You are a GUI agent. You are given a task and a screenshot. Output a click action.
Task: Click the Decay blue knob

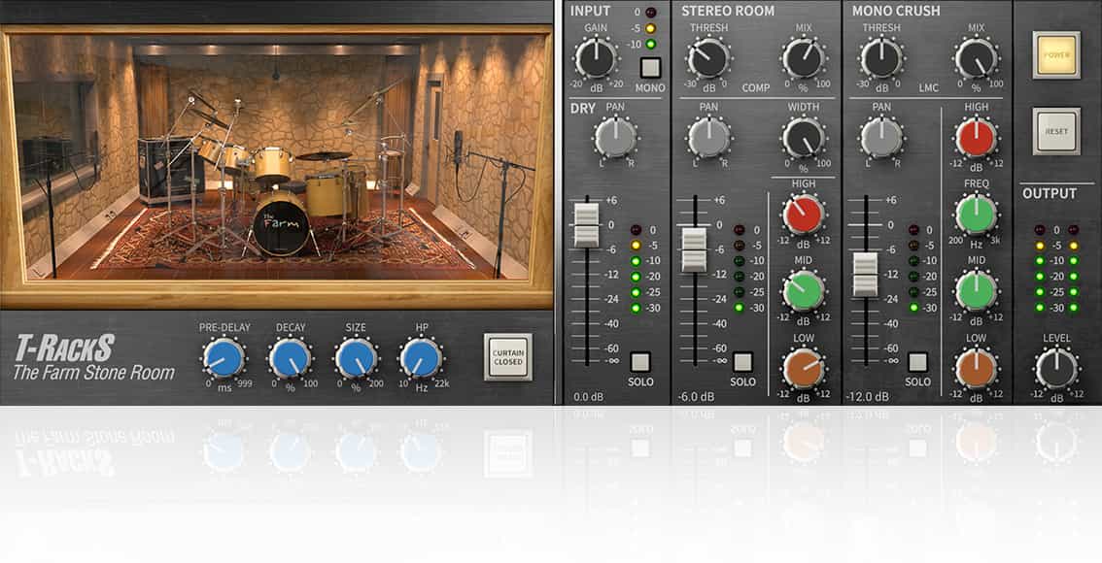click(291, 358)
